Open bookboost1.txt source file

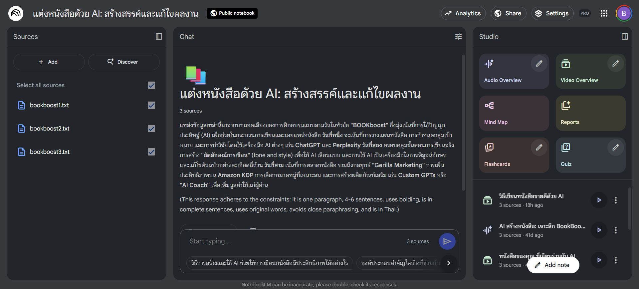(49, 105)
